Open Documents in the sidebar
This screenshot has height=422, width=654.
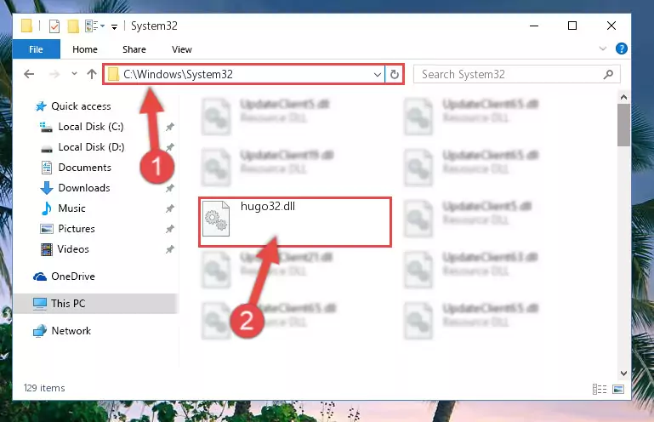click(x=85, y=168)
